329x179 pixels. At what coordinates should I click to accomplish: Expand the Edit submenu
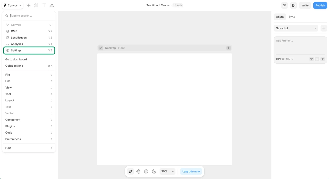click(29, 81)
